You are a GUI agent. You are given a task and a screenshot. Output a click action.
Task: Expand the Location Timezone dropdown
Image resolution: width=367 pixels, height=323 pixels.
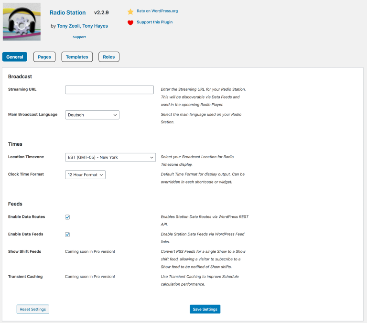click(110, 158)
